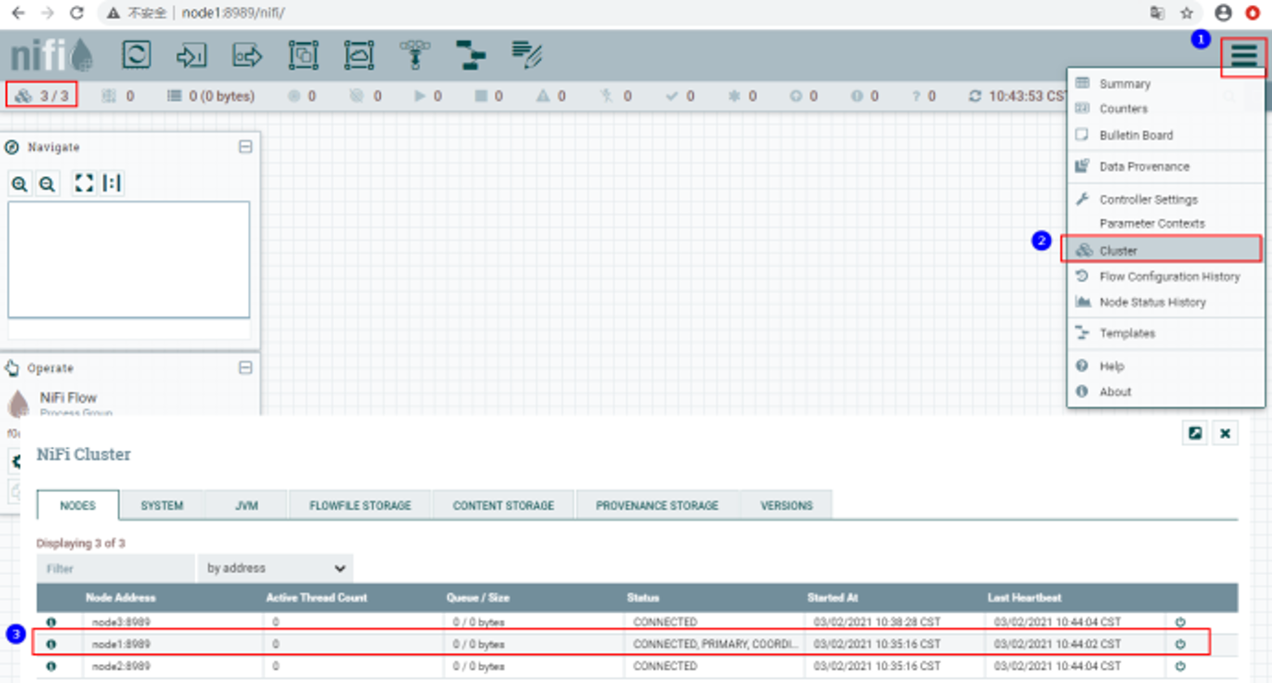Select the Input Port toolbar icon
This screenshot has width=1272, height=683.
pyautogui.click(x=191, y=55)
